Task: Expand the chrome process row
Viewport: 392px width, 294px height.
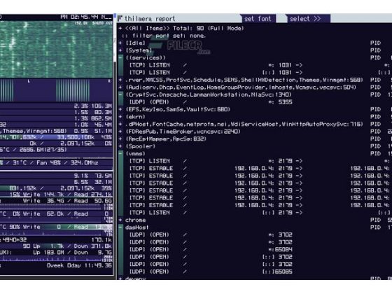Action: point(120,220)
